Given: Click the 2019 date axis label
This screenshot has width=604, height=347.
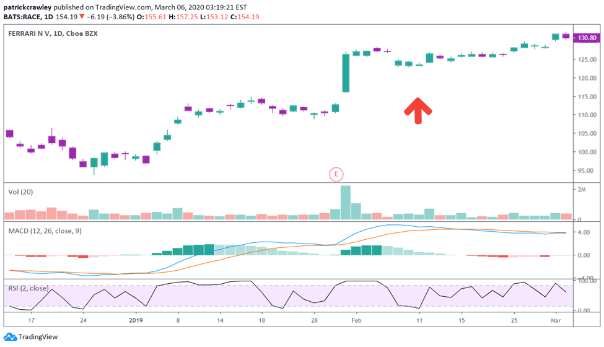Looking at the screenshot, I should pos(136,320).
